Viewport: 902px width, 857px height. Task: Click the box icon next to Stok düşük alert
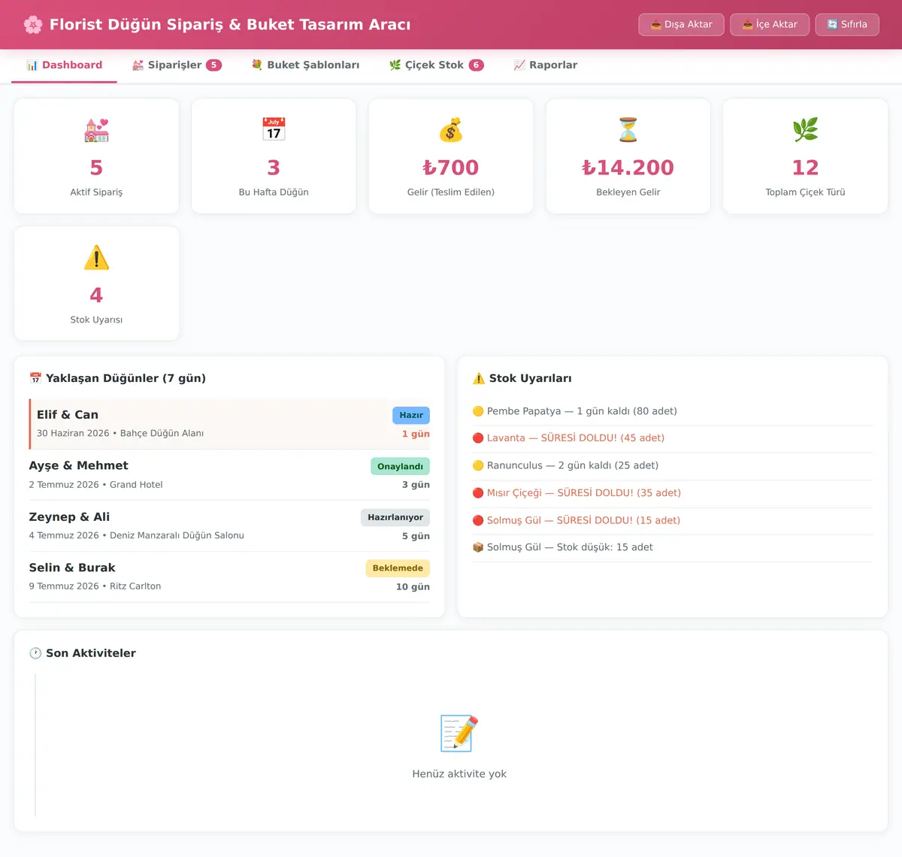(x=478, y=547)
